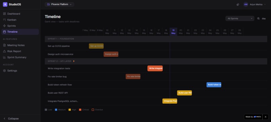
Task: Click the Critical priority legend swatch
Action: click(x=80, y=110)
